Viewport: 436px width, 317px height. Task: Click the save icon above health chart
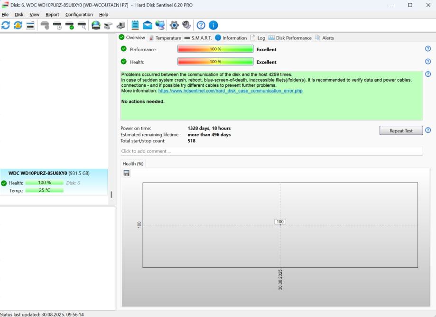127,173
